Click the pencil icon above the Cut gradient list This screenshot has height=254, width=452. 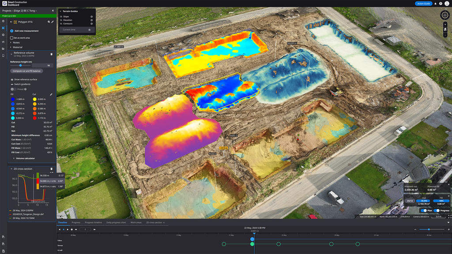coord(52,94)
